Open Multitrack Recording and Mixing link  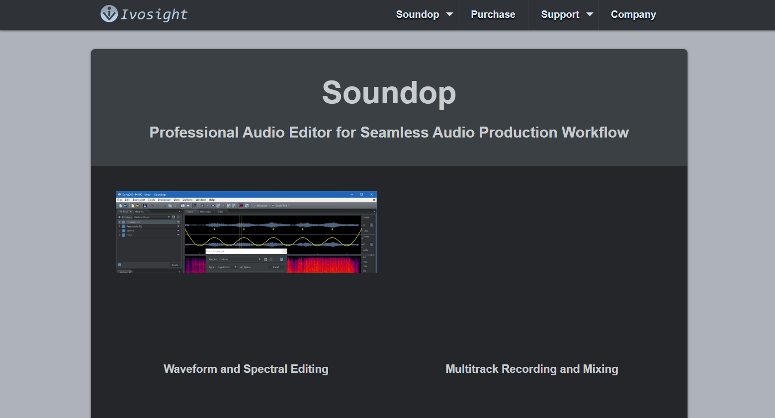coord(532,369)
